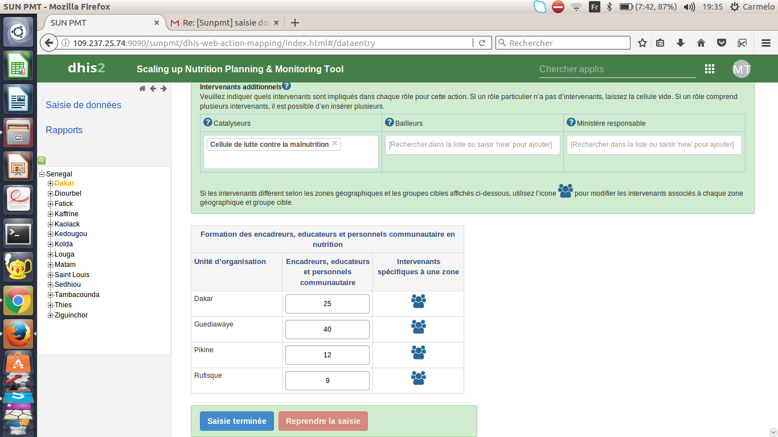Edit the Guediawaye value field showing 40
The image size is (778, 437).
coord(327,329)
